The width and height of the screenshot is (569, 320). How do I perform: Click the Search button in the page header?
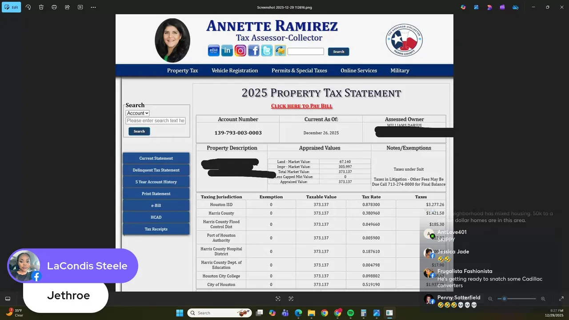point(339,52)
